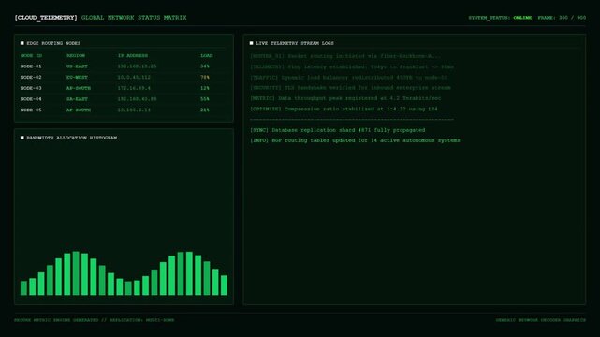Viewport: 600px width, 337px height.
Task: Select the NODE-01 row label
Action: pos(31,66)
